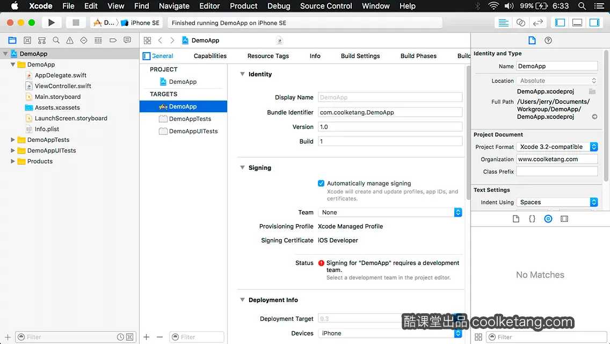The image size is (610, 344).
Task: Open the Location dropdown
Action: [x=557, y=81]
